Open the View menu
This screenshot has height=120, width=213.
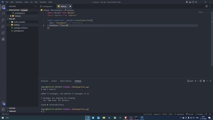[26, 2]
